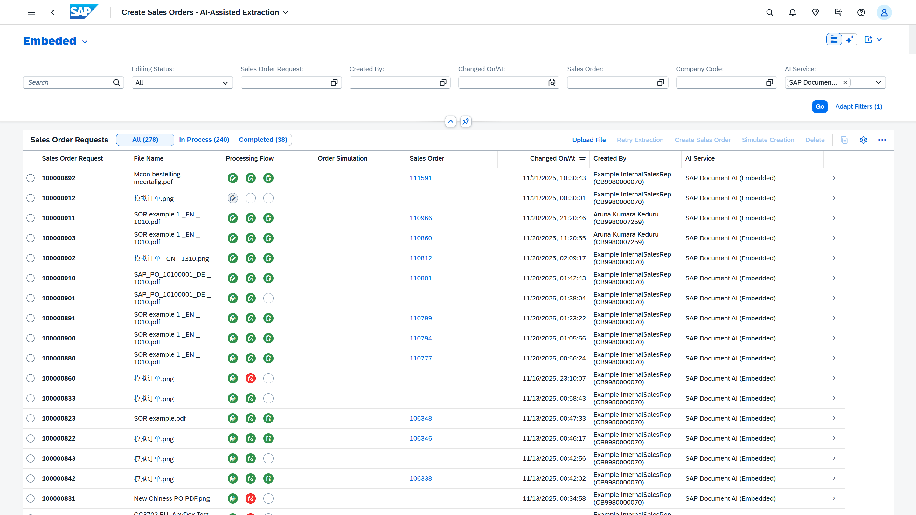Screen dimensions: 916x515
Task: Click the Upload File button
Action: click(x=588, y=140)
